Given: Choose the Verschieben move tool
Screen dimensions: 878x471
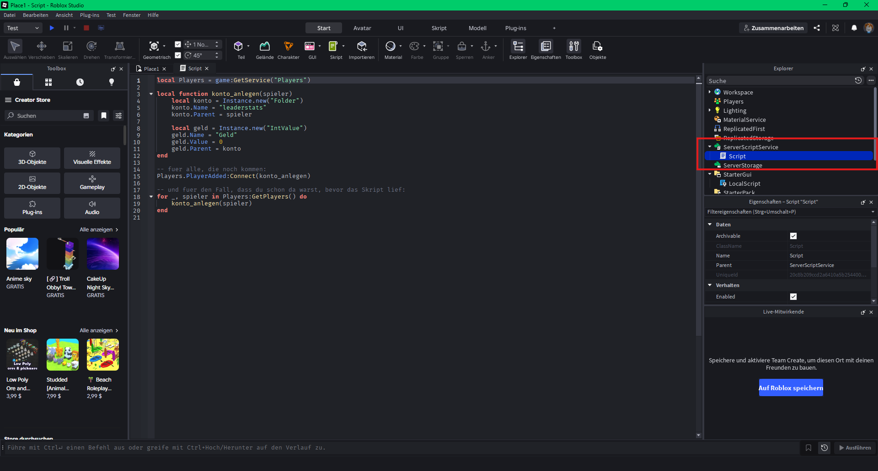Looking at the screenshot, I should [42, 49].
